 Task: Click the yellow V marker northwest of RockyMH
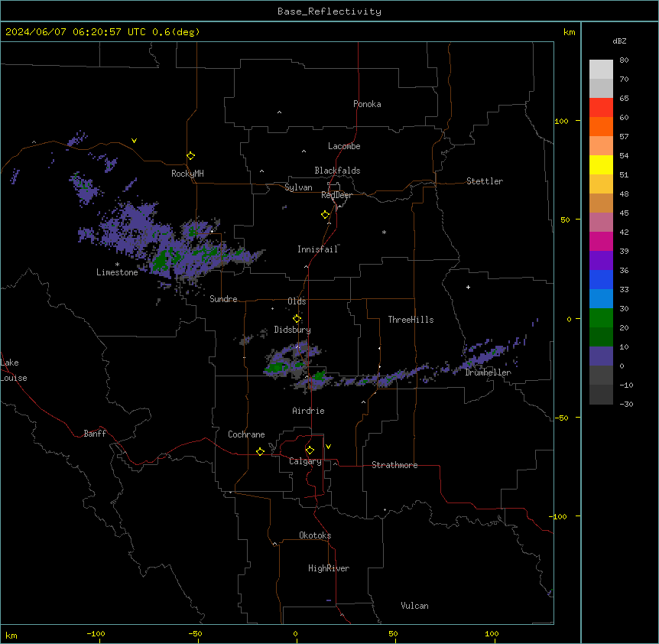coord(134,141)
